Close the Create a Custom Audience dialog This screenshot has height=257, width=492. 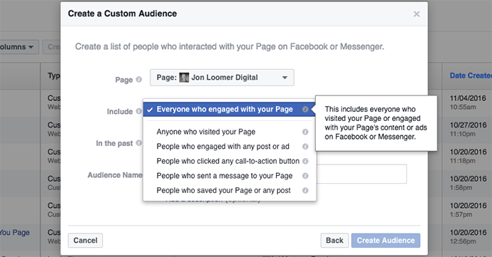416,14
